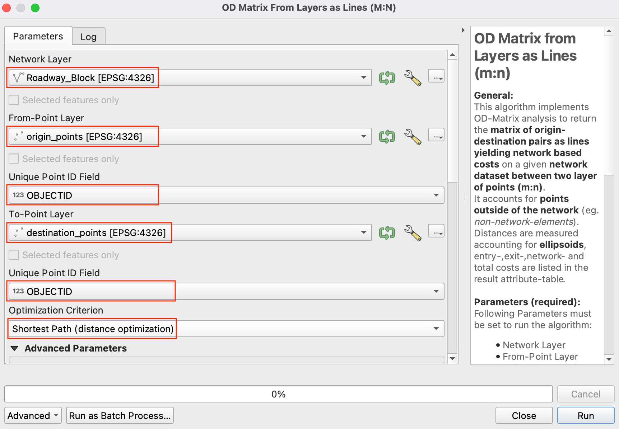Image resolution: width=619 pixels, height=429 pixels.
Task: Click the 0% progress bar
Action: (278, 394)
